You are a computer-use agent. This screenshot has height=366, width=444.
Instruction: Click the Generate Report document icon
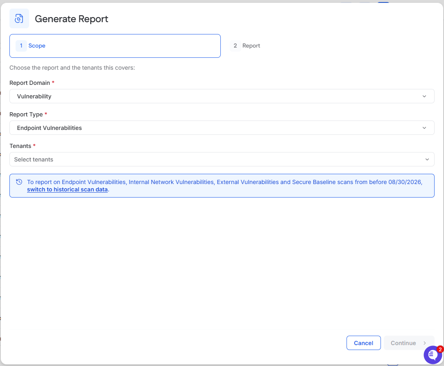click(x=19, y=19)
